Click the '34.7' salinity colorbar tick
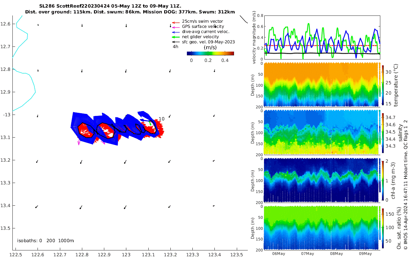 click(391, 117)
